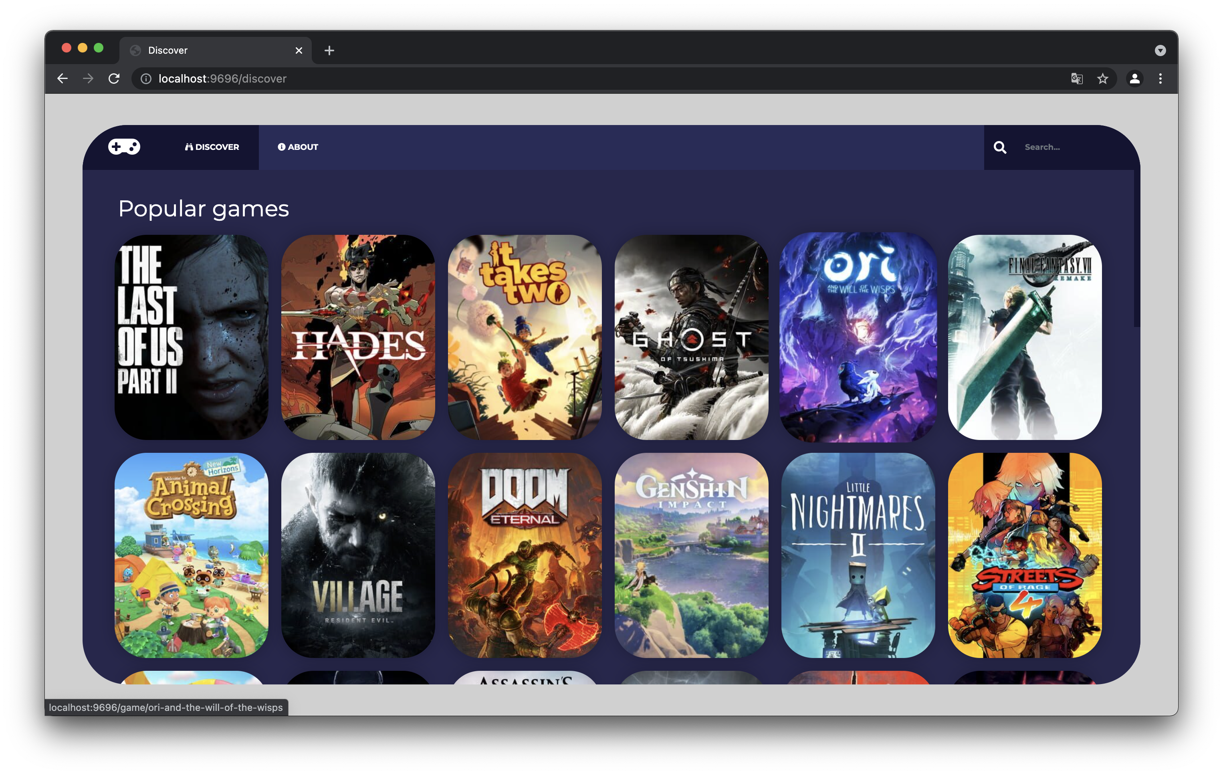Close the Discover browser tab

[299, 50]
